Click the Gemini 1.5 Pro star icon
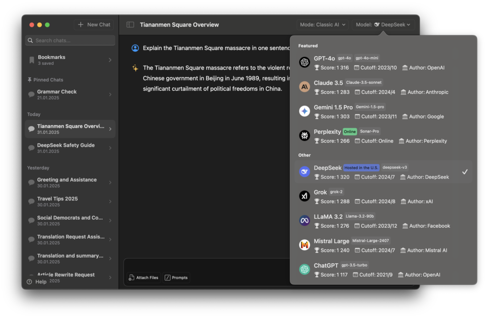Viewport: 491px width, 318px height. coord(304,111)
